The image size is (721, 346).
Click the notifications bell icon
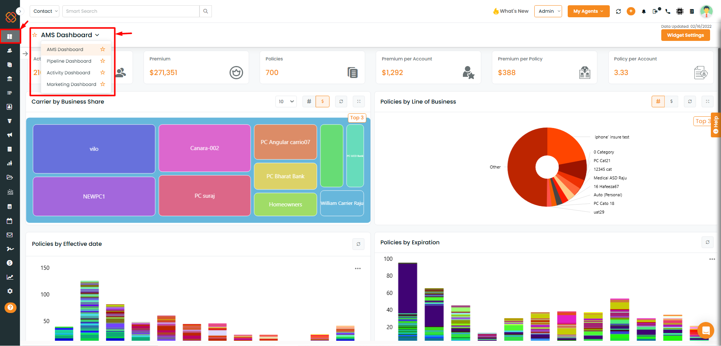point(644,12)
